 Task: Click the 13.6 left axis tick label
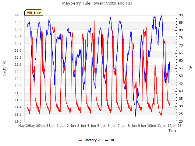click(18, 29)
